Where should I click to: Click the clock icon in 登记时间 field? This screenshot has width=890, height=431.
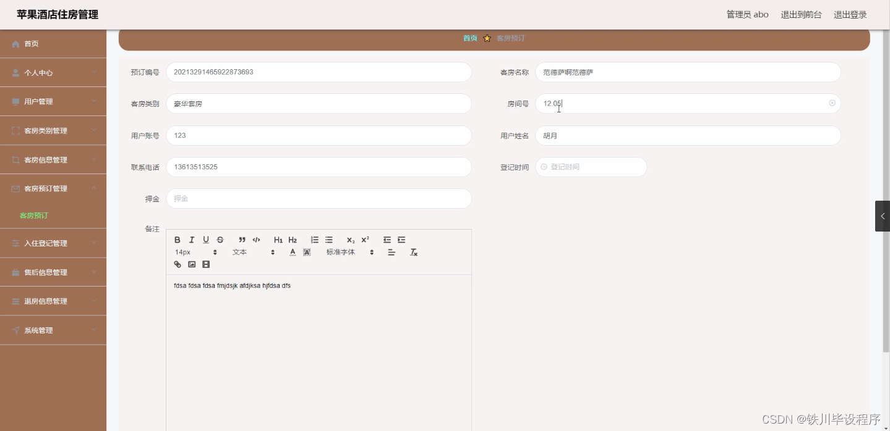[x=544, y=167]
